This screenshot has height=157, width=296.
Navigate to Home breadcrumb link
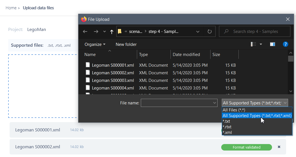tap(11, 8)
